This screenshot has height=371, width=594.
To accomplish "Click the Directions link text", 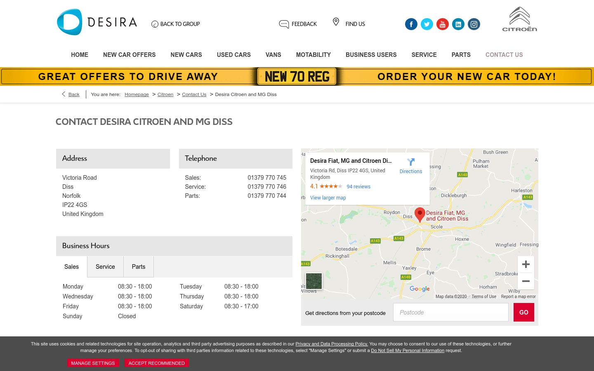I will coord(411,171).
